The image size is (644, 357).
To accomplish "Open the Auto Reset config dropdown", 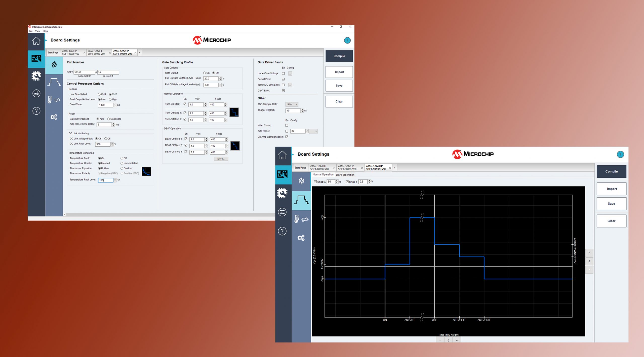I will click(313, 131).
